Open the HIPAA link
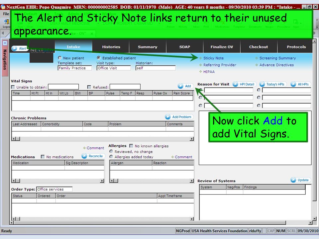 209,72
